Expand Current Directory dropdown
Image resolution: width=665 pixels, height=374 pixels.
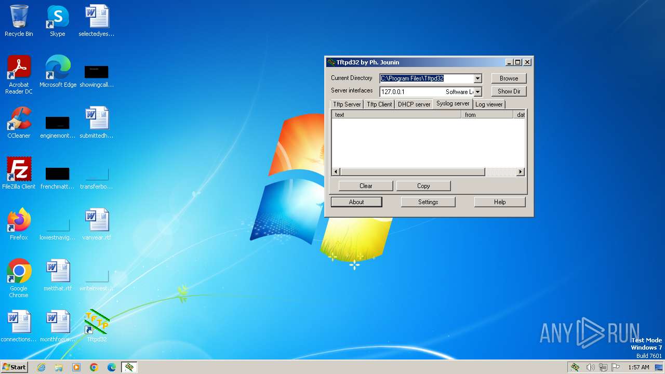click(478, 78)
